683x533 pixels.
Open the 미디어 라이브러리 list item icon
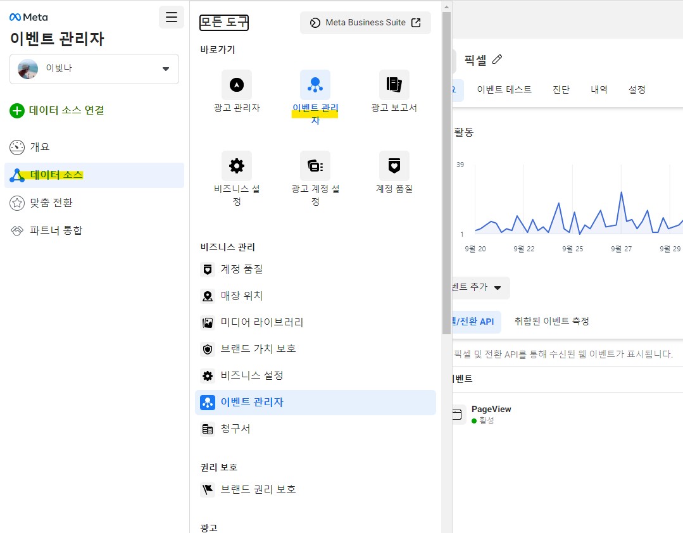point(208,322)
